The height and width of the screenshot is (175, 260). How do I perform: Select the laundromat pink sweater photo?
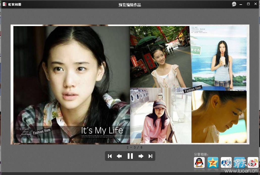161,115
